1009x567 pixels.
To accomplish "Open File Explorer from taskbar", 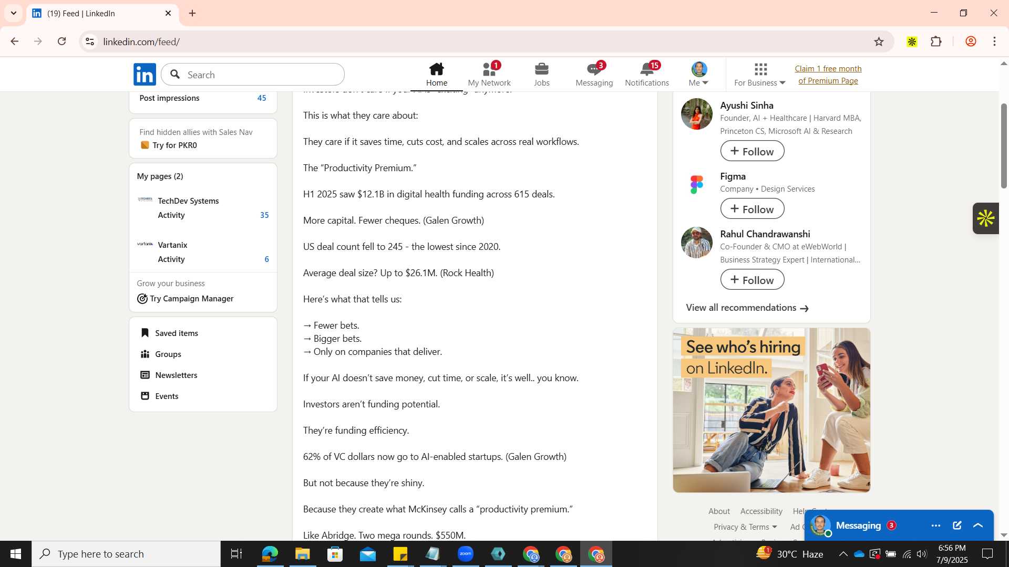I will [302, 554].
